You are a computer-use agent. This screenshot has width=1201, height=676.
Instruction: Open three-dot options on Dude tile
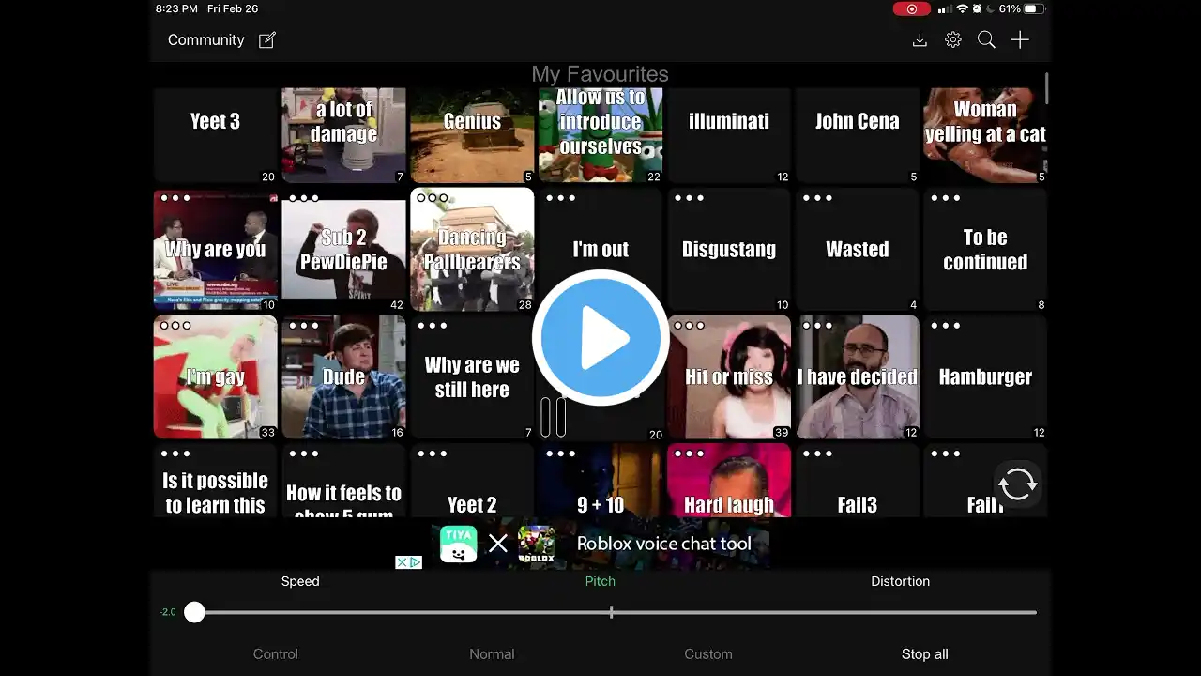click(x=304, y=326)
